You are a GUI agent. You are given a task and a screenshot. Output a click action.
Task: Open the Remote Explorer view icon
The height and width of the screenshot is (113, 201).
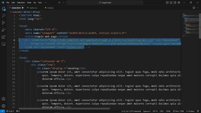click(3, 44)
